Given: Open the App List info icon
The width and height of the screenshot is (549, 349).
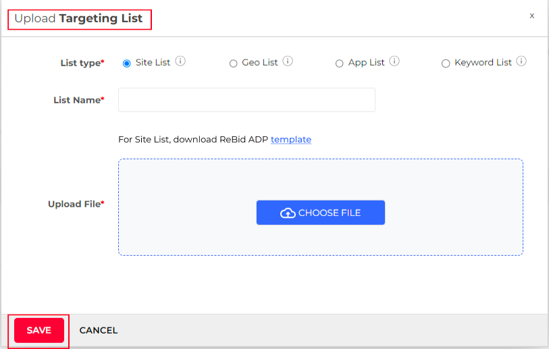Looking at the screenshot, I should [394, 61].
